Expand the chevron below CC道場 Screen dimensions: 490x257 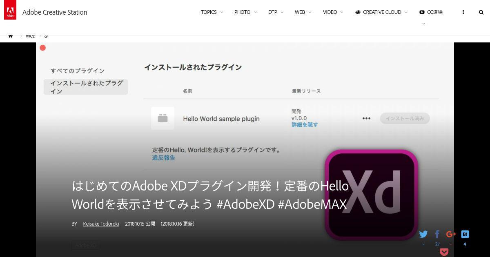click(x=423, y=24)
